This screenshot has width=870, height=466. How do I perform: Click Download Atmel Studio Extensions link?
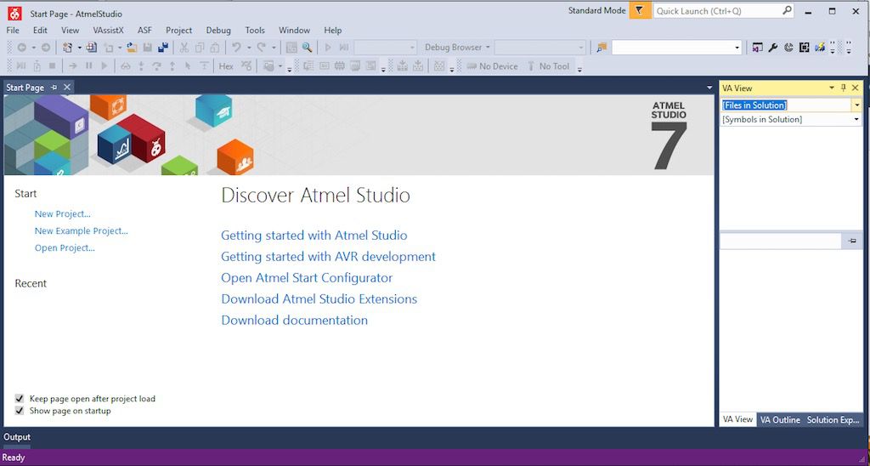(319, 298)
